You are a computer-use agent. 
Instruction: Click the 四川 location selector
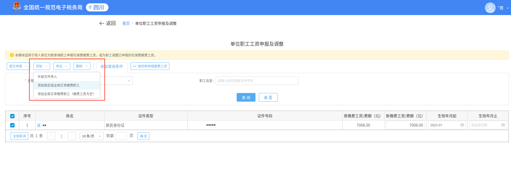pos(97,8)
